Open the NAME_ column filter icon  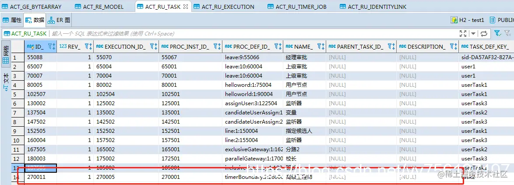[x=319, y=46]
